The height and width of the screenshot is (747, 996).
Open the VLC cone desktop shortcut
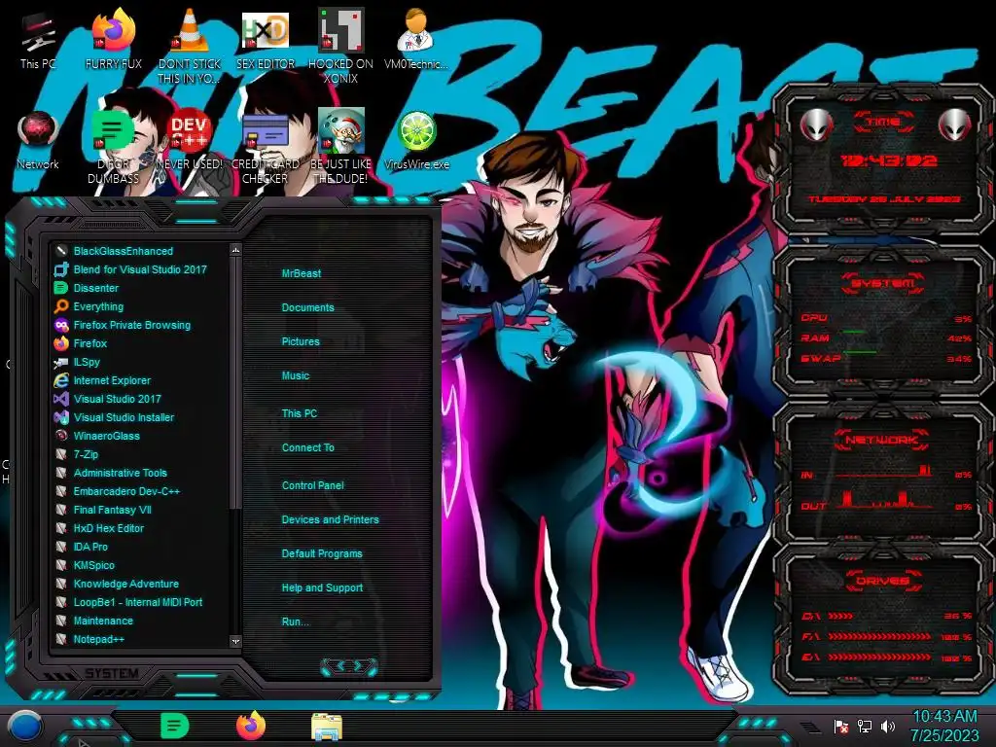coord(189,48)
